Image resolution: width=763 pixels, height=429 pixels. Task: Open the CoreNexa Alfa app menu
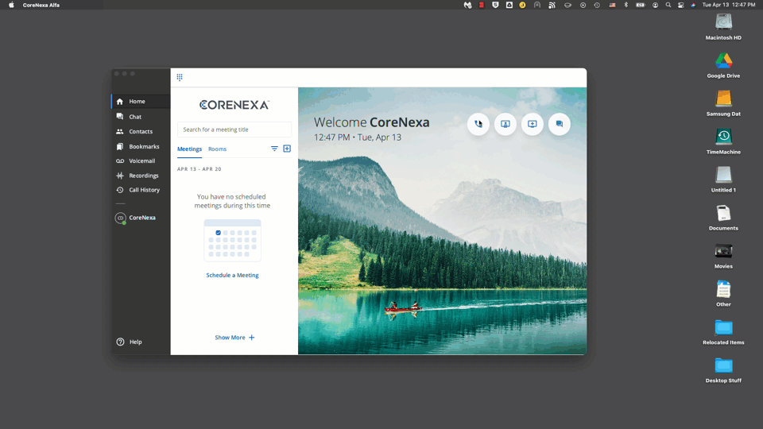tap(41, 5)
